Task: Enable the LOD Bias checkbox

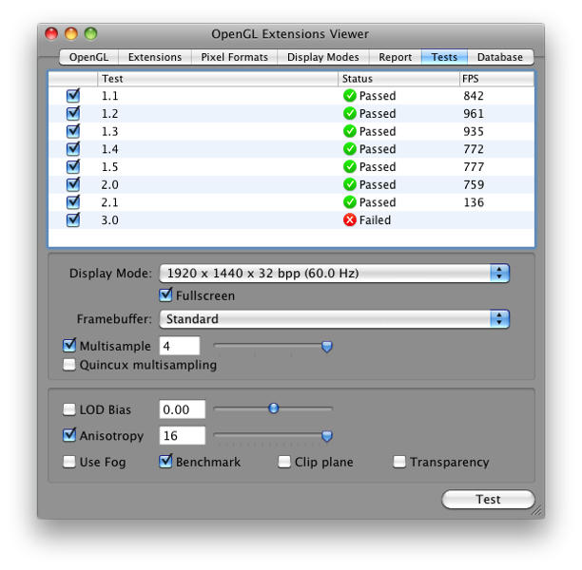Action: point(69,409)
